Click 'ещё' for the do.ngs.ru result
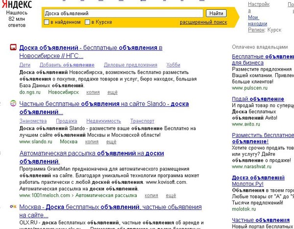 coord(112,92)
